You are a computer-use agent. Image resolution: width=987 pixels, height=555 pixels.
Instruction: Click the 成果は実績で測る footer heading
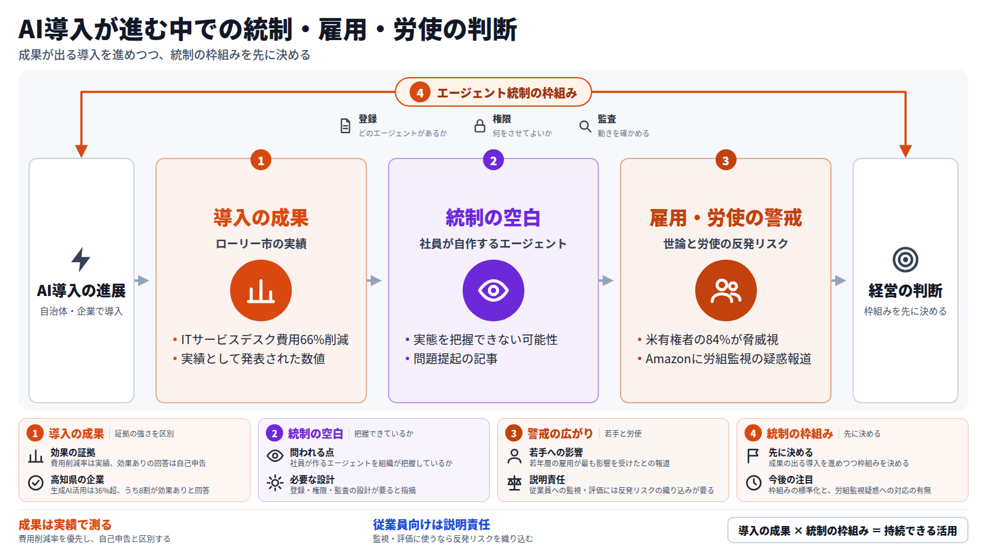coord(65,525)
